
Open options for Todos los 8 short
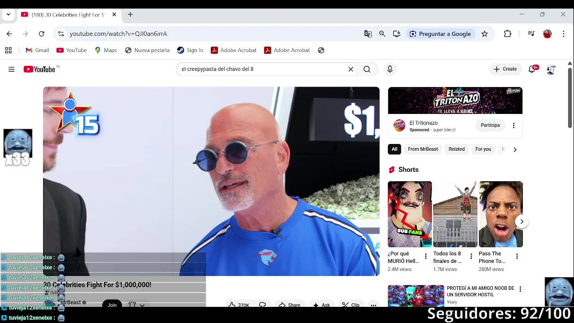coord(471,256)
